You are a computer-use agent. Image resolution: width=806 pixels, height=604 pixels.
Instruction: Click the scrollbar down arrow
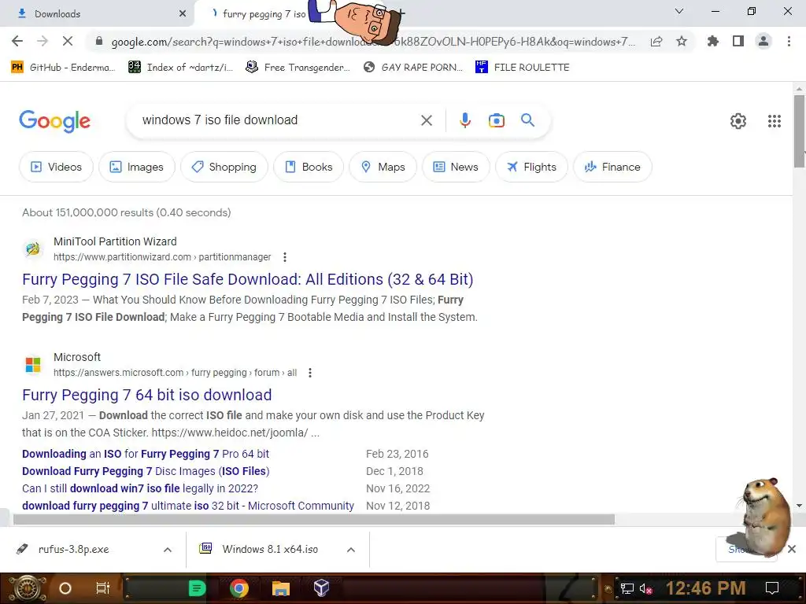click(x=799, y=506)
